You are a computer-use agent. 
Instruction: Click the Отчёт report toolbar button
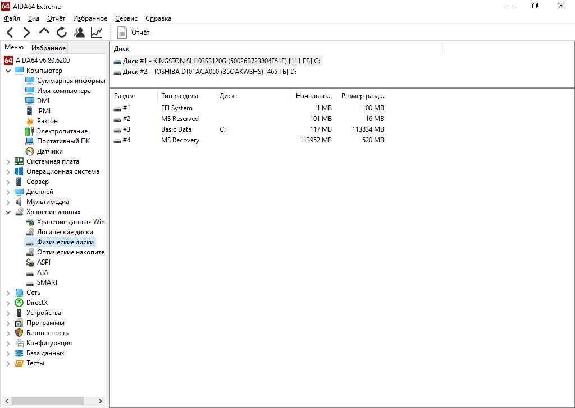pos(133,33)
